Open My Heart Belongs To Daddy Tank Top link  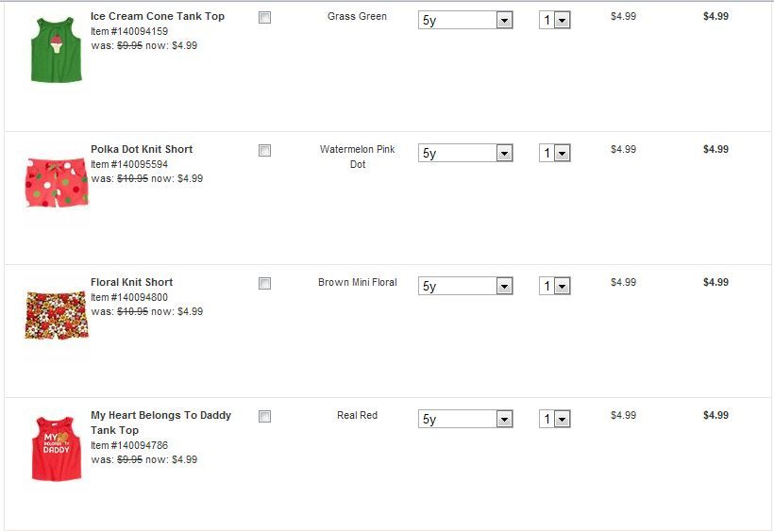pyautogui.click(x=160, y=415)
